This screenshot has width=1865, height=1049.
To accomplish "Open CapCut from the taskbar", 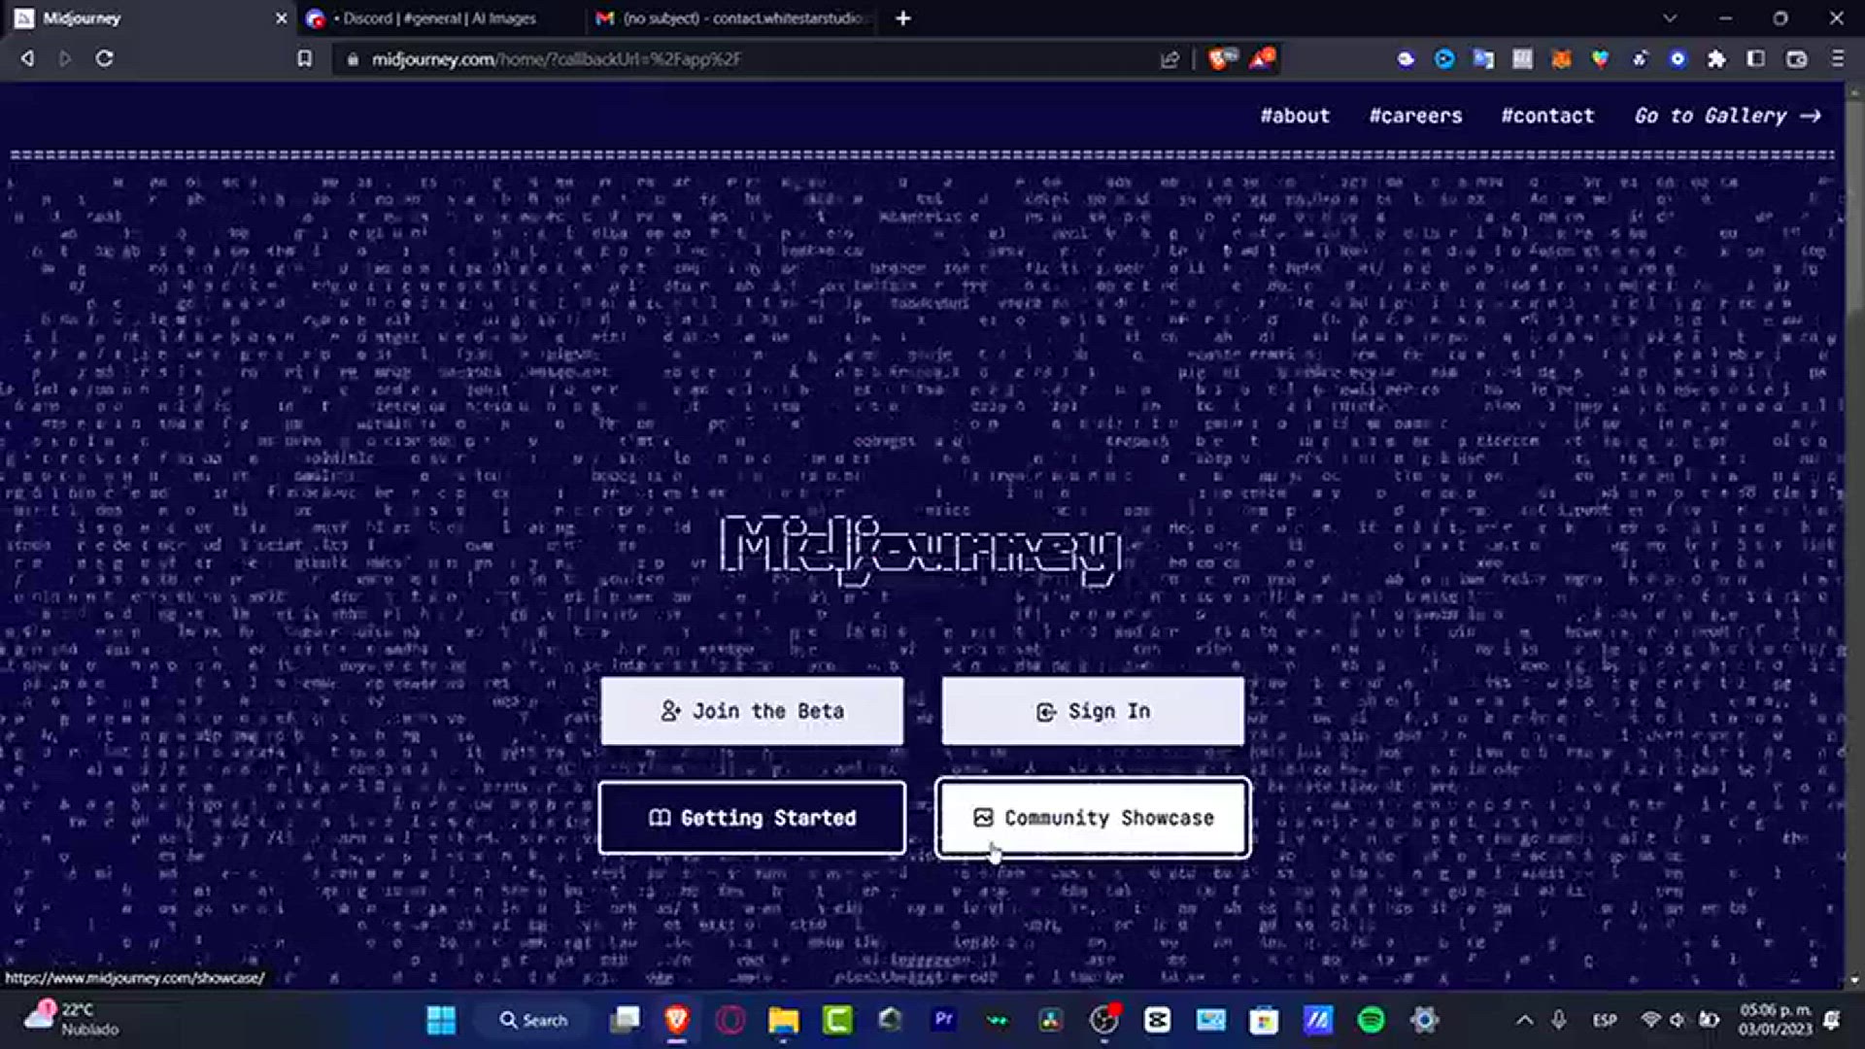I will 1157,1020.
